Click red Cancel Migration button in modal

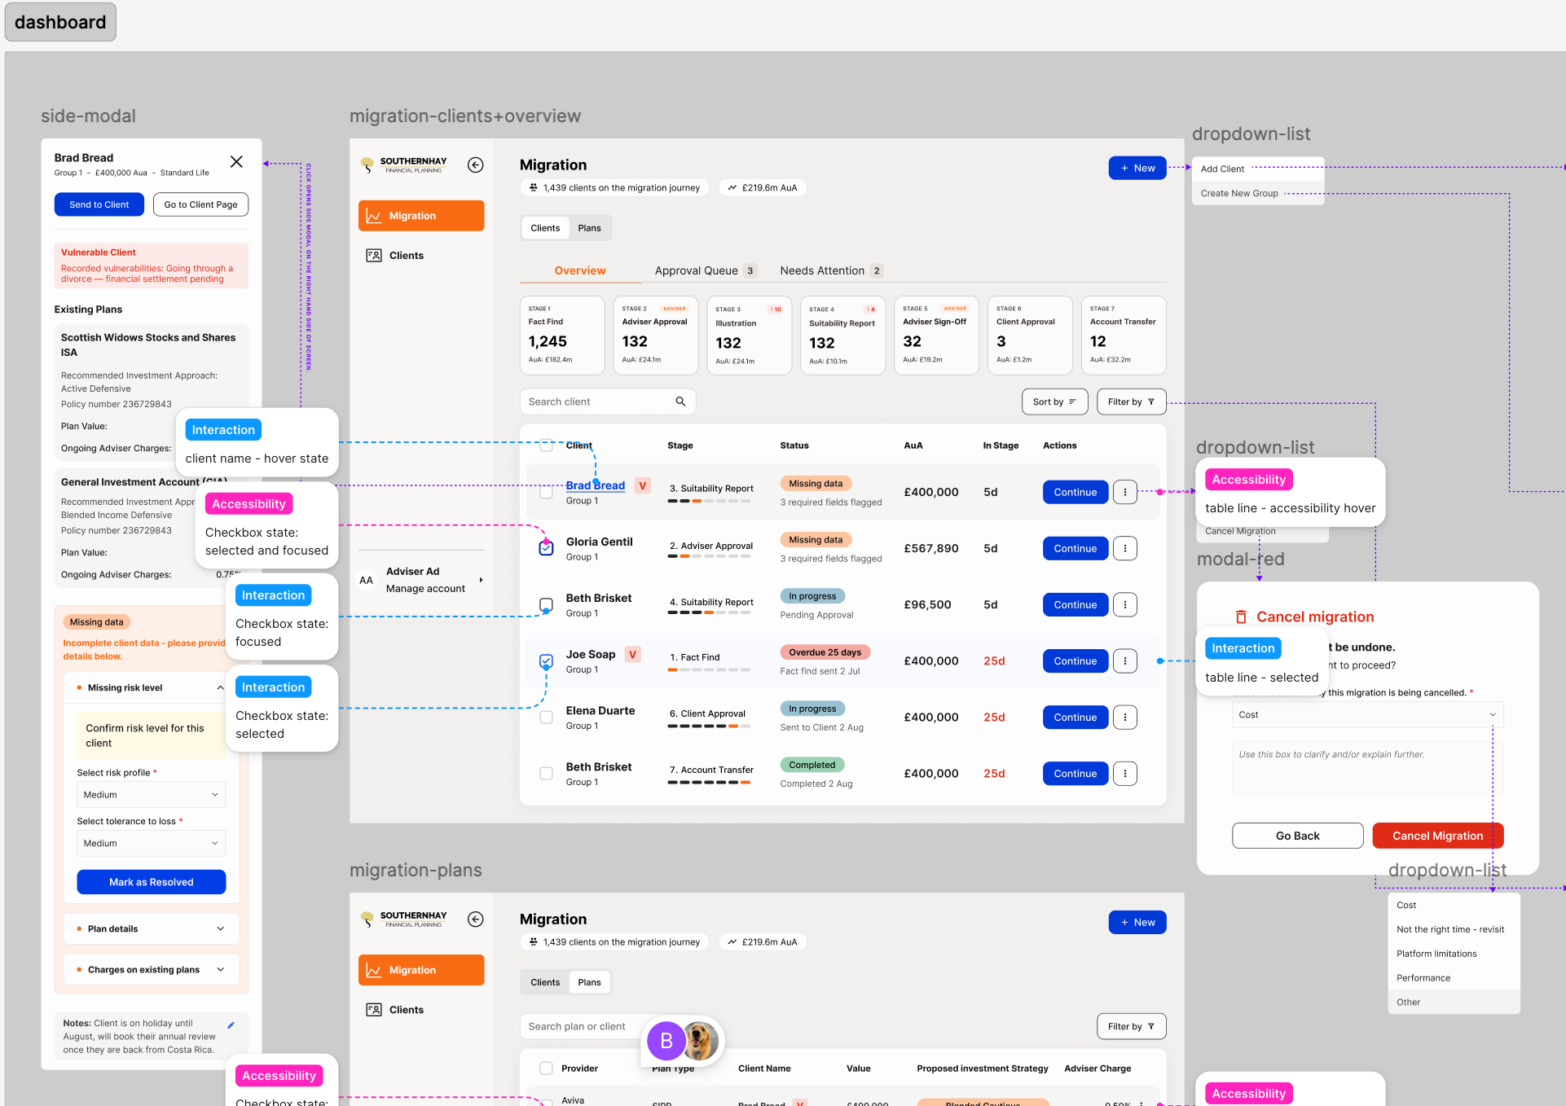(x=1437, y=836)
